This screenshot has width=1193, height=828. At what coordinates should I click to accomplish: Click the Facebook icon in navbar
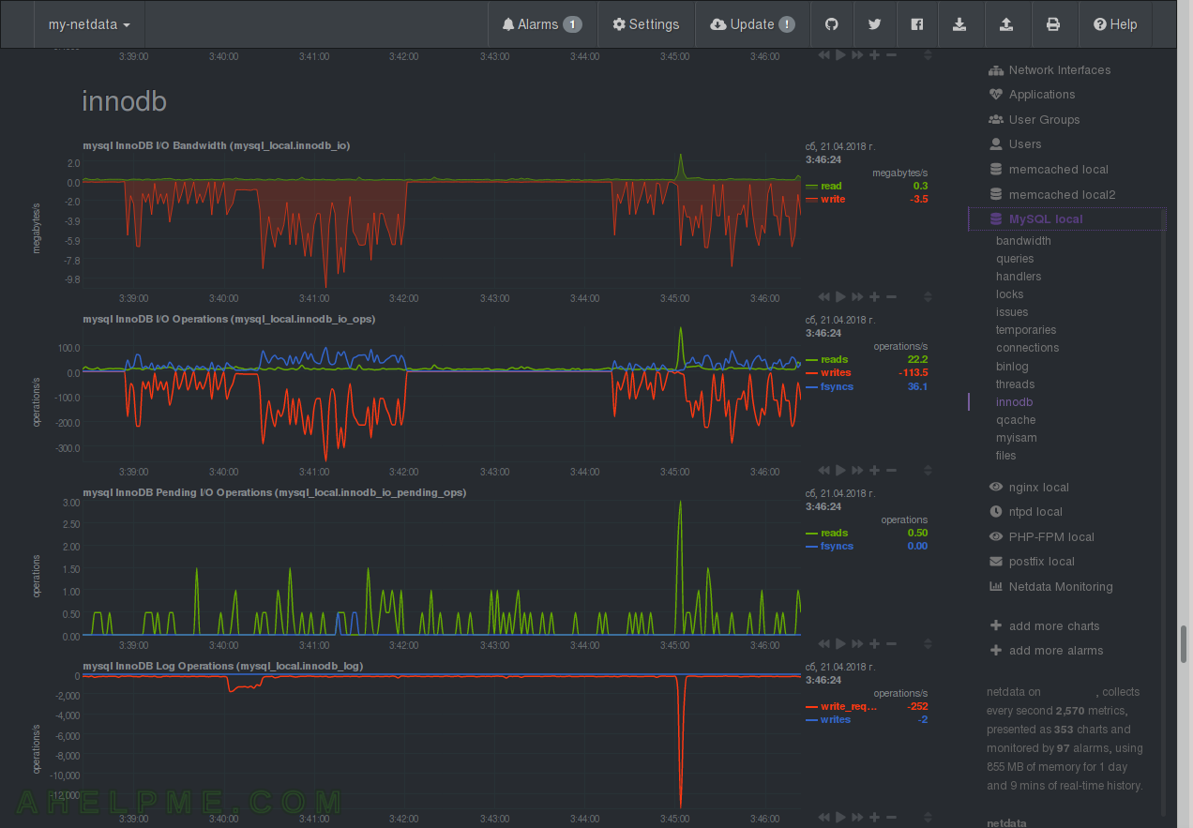(917, 24)
